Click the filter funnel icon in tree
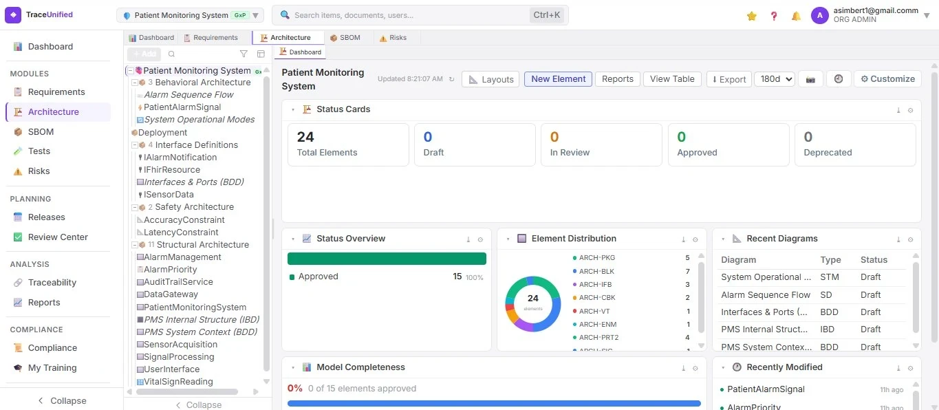 click(244, 54)
